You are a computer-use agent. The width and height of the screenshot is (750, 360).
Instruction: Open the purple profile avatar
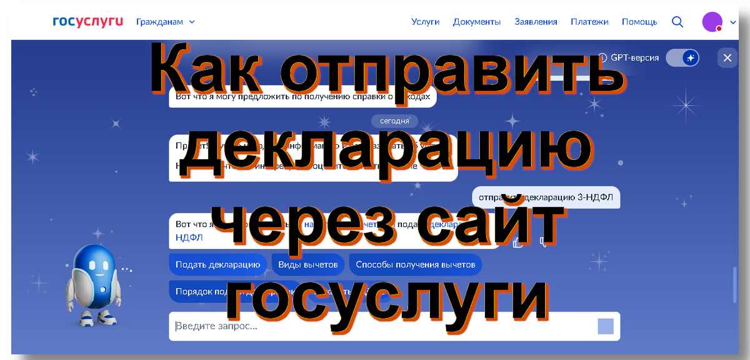pyautogui.click(x=713, y=21)
